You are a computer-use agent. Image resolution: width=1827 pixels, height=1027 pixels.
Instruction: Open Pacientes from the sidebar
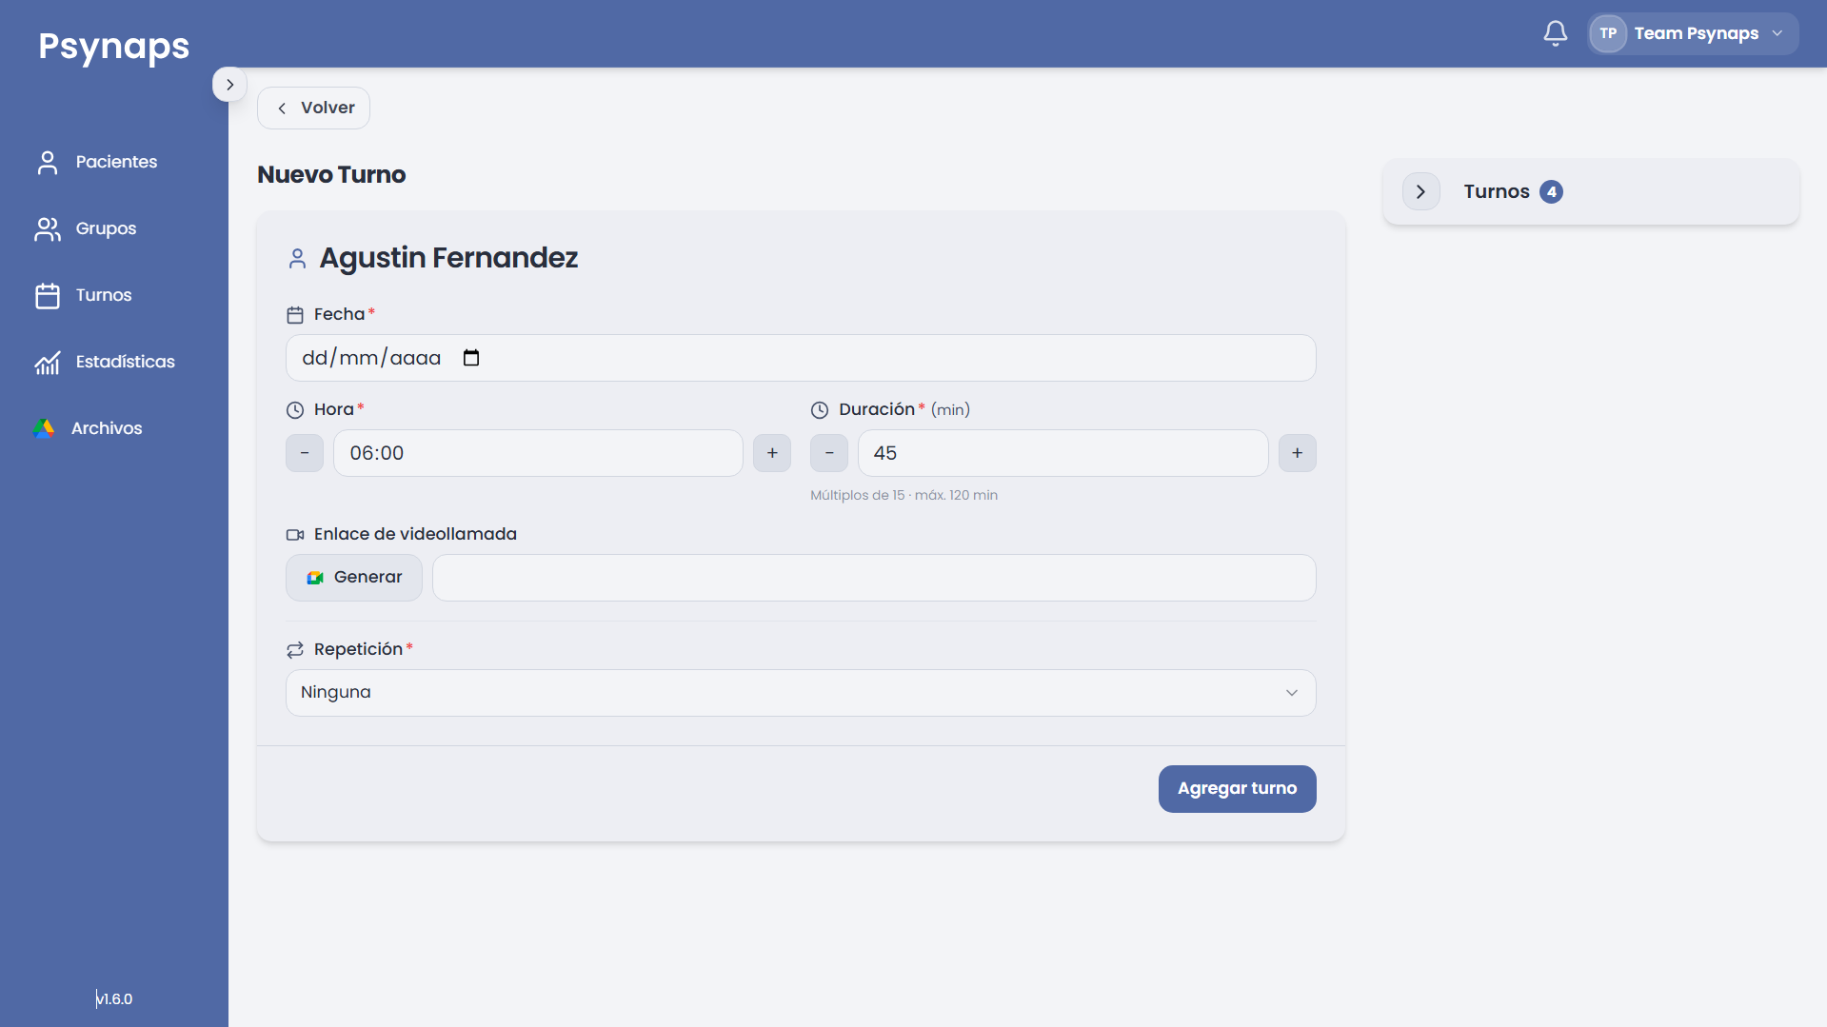96,162
